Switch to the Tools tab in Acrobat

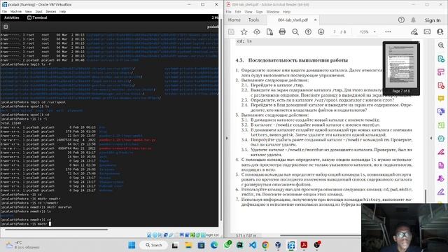[253, 20]
